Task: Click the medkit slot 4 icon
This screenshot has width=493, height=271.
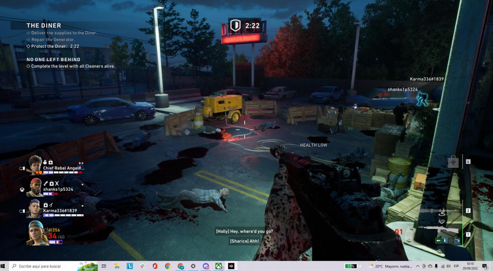Action: click(x=453, y=162)
